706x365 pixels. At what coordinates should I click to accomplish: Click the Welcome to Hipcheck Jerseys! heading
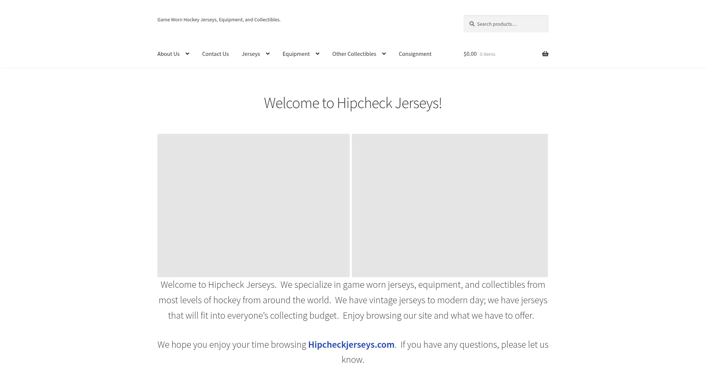(353, 103)
